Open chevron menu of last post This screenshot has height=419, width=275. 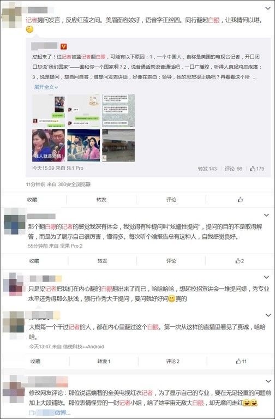click(268, 381)
